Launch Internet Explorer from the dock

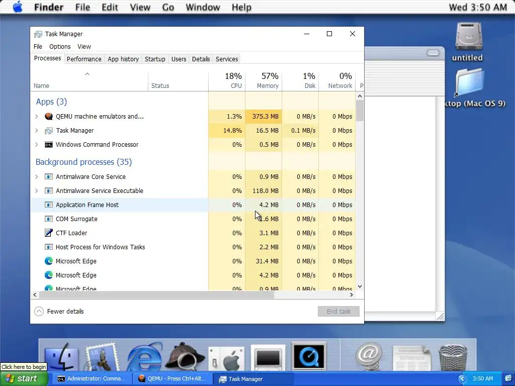tap(144, 357)
